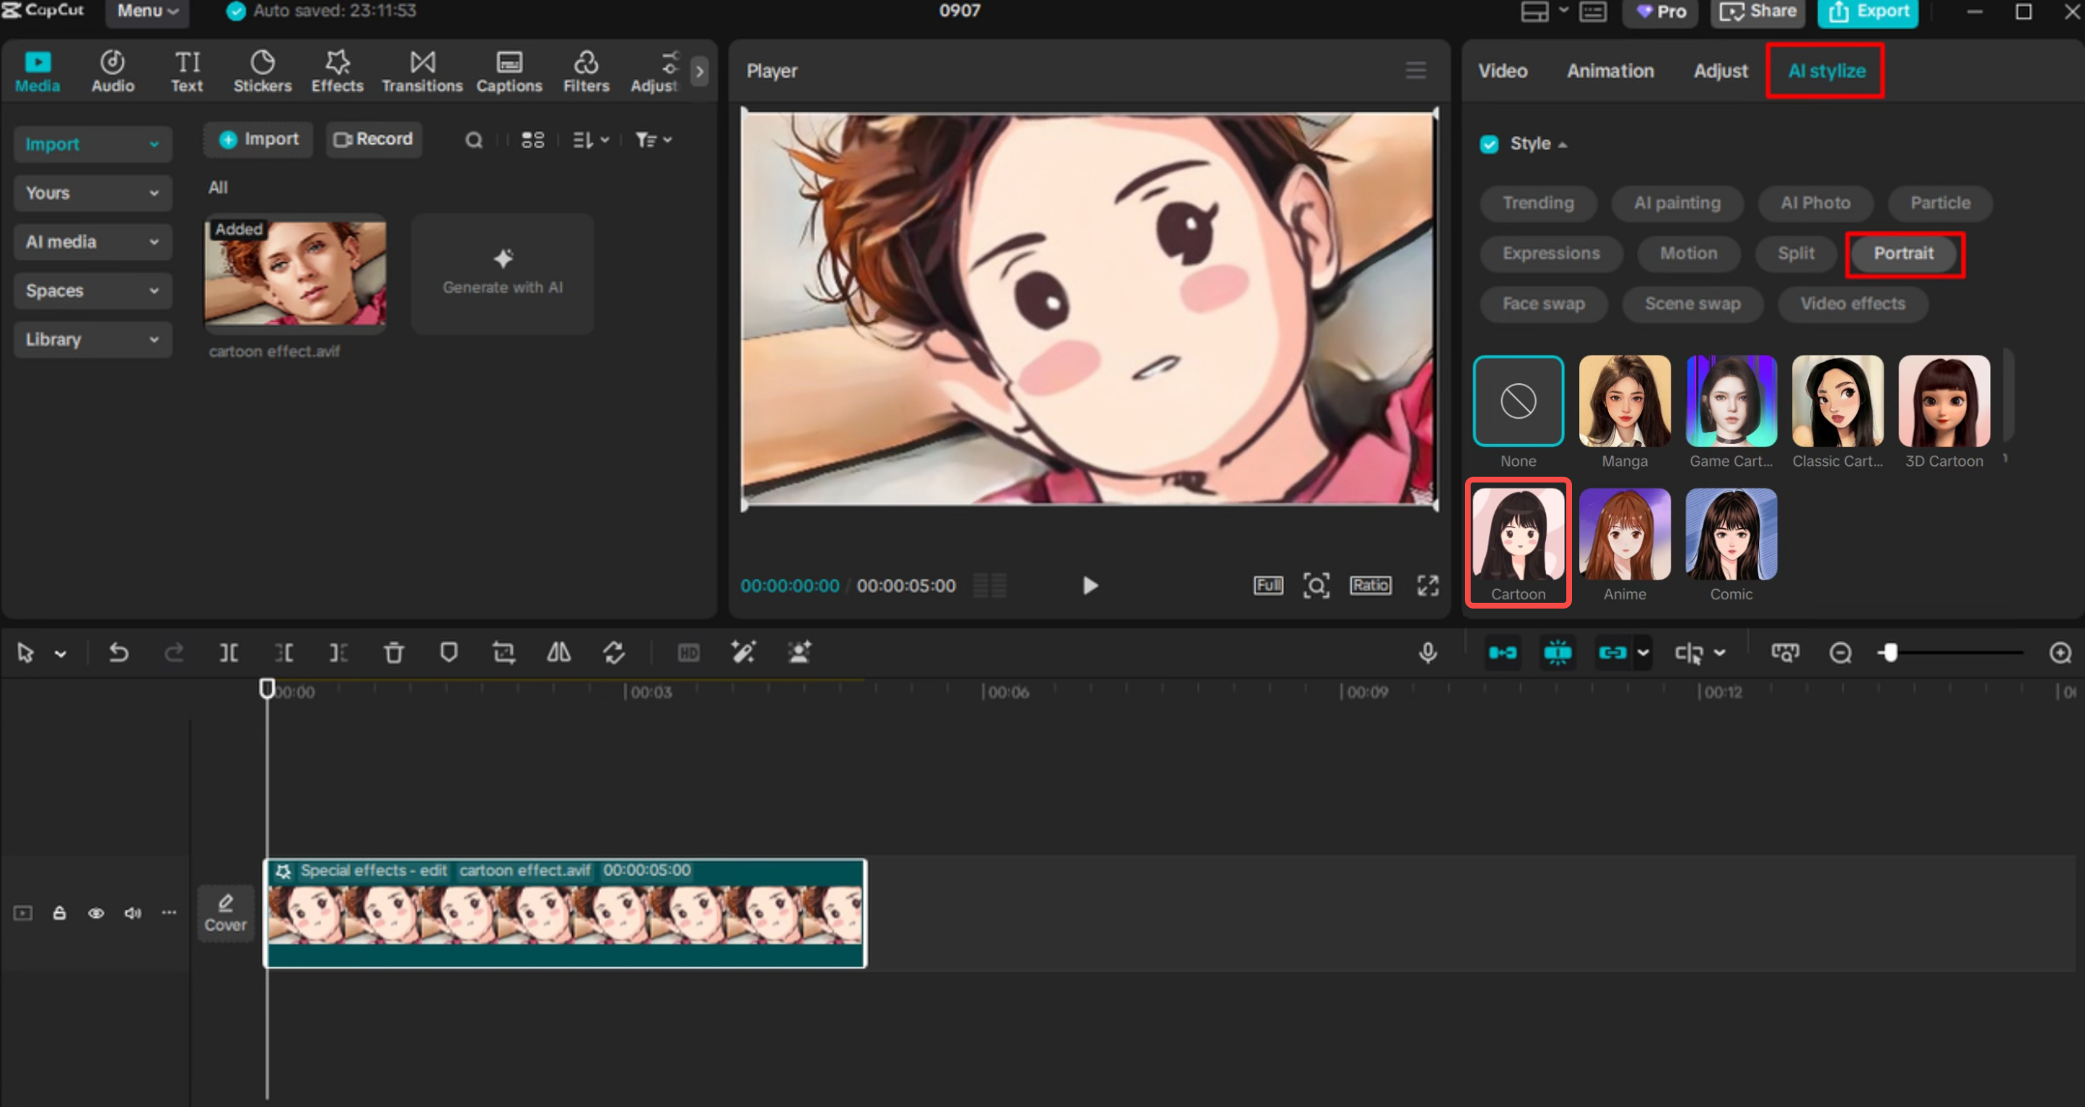Select the Effects panel icon

[337, 70]
